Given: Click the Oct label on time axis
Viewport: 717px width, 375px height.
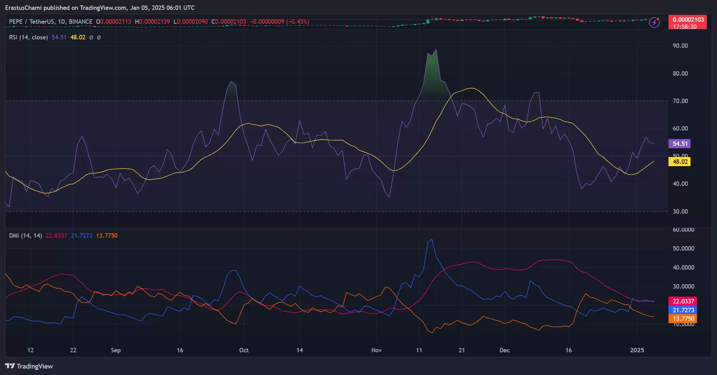Looking at the screenshot, I should (x=244, y=350).
